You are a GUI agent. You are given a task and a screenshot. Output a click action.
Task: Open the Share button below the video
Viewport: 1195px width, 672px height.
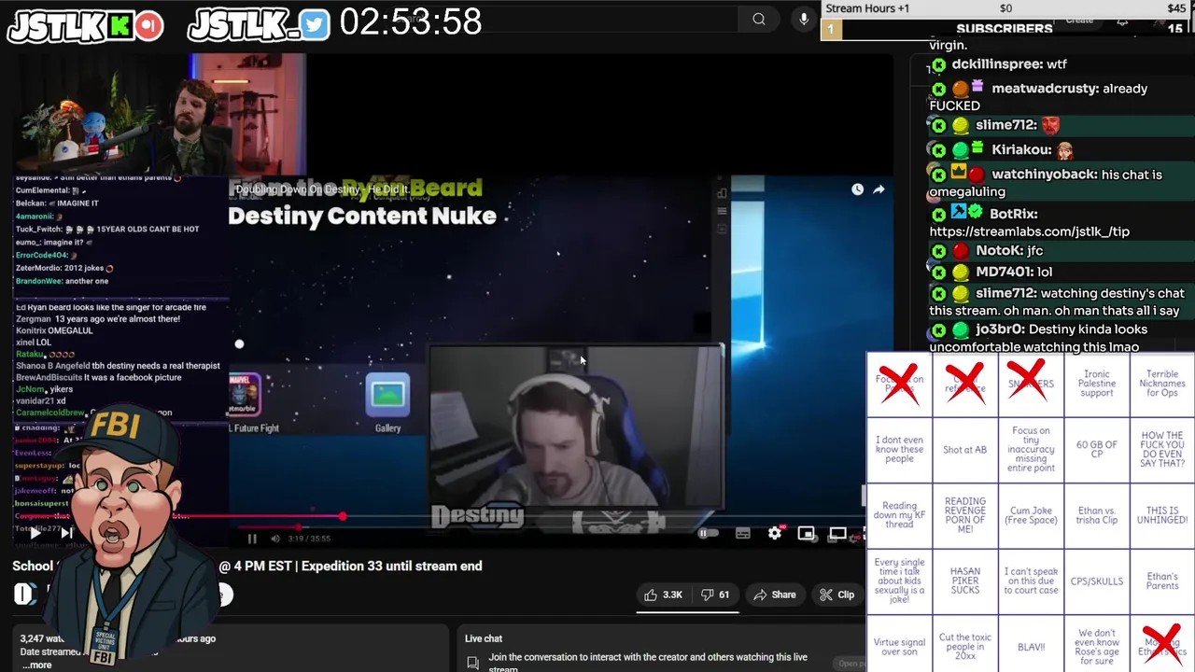coord(775,595)
